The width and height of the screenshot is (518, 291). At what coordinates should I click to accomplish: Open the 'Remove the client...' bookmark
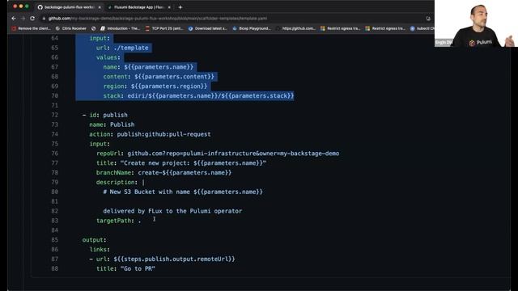[x=31, y=29]
